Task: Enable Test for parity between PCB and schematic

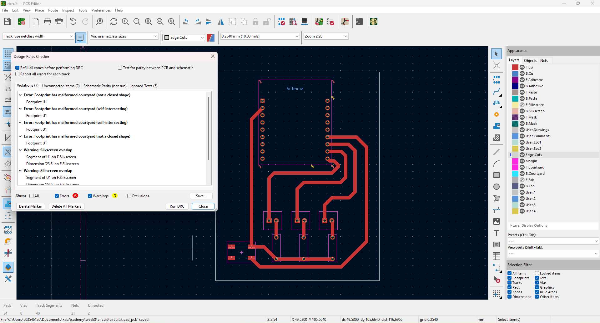Action: point(120,68)
